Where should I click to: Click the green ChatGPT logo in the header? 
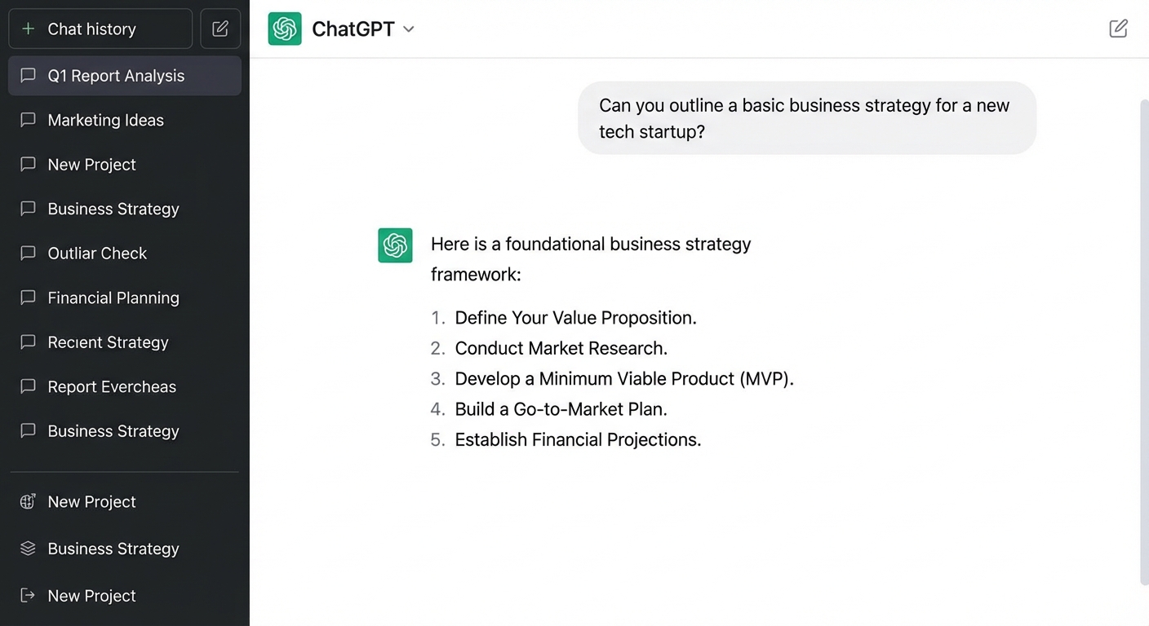(284, 28)
